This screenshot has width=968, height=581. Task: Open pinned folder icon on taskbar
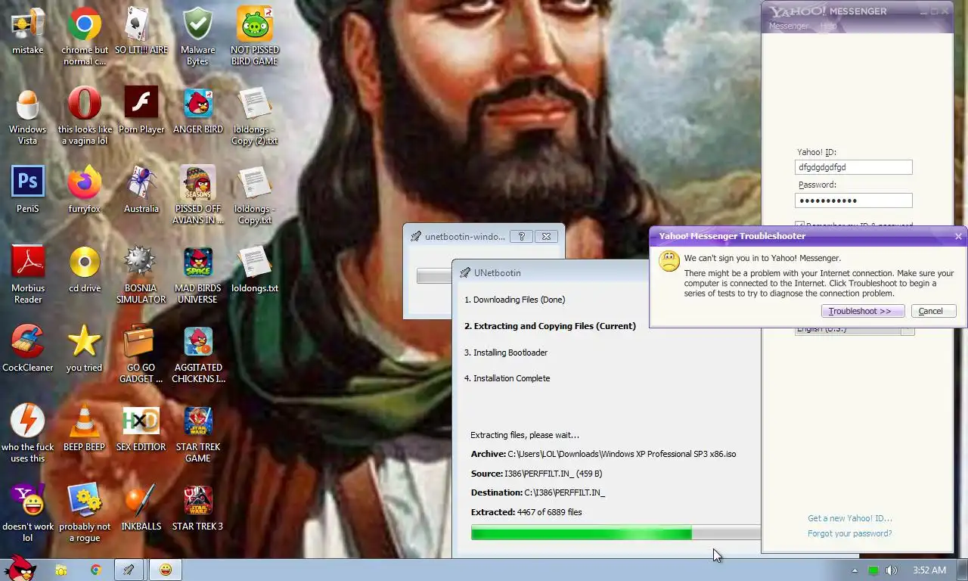tap(61, 570)
